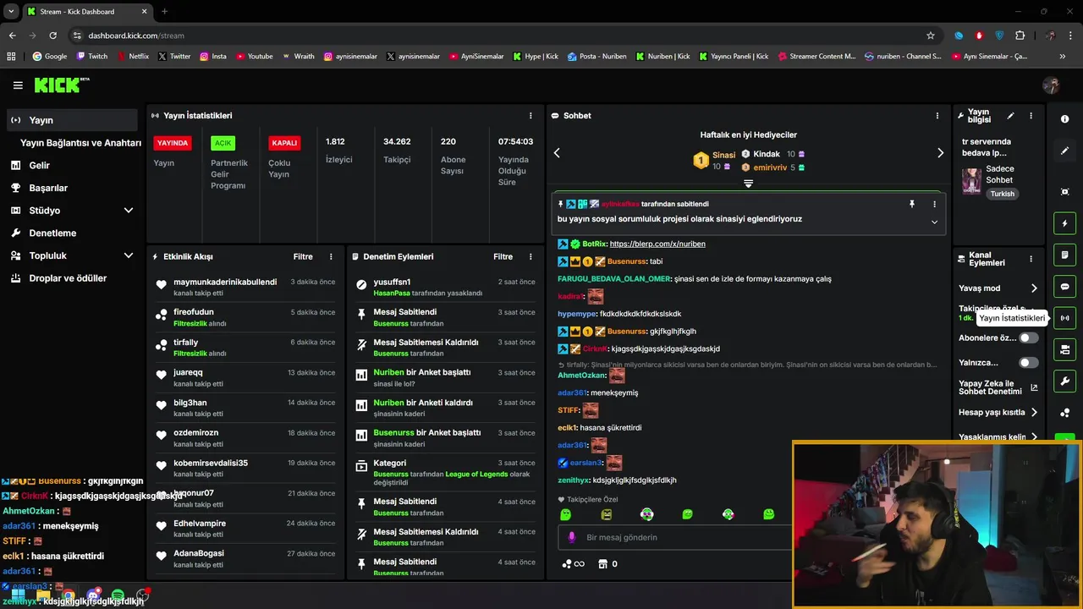Image resolution: width=1083 pixels, height=609 pixels.
Task: Reload the dashboard page
Action: pos(52,36)
